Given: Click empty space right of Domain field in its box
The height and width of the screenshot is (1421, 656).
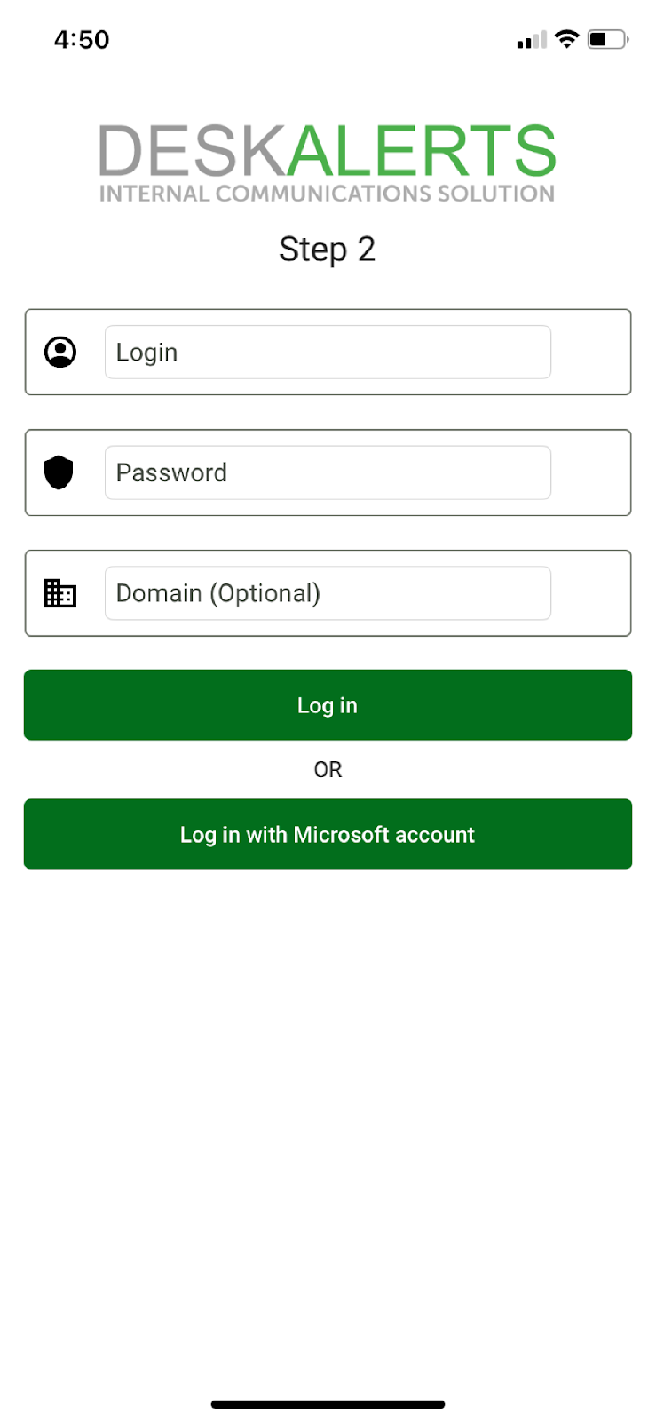Looking at the screenshot, I should pos(590,593).
